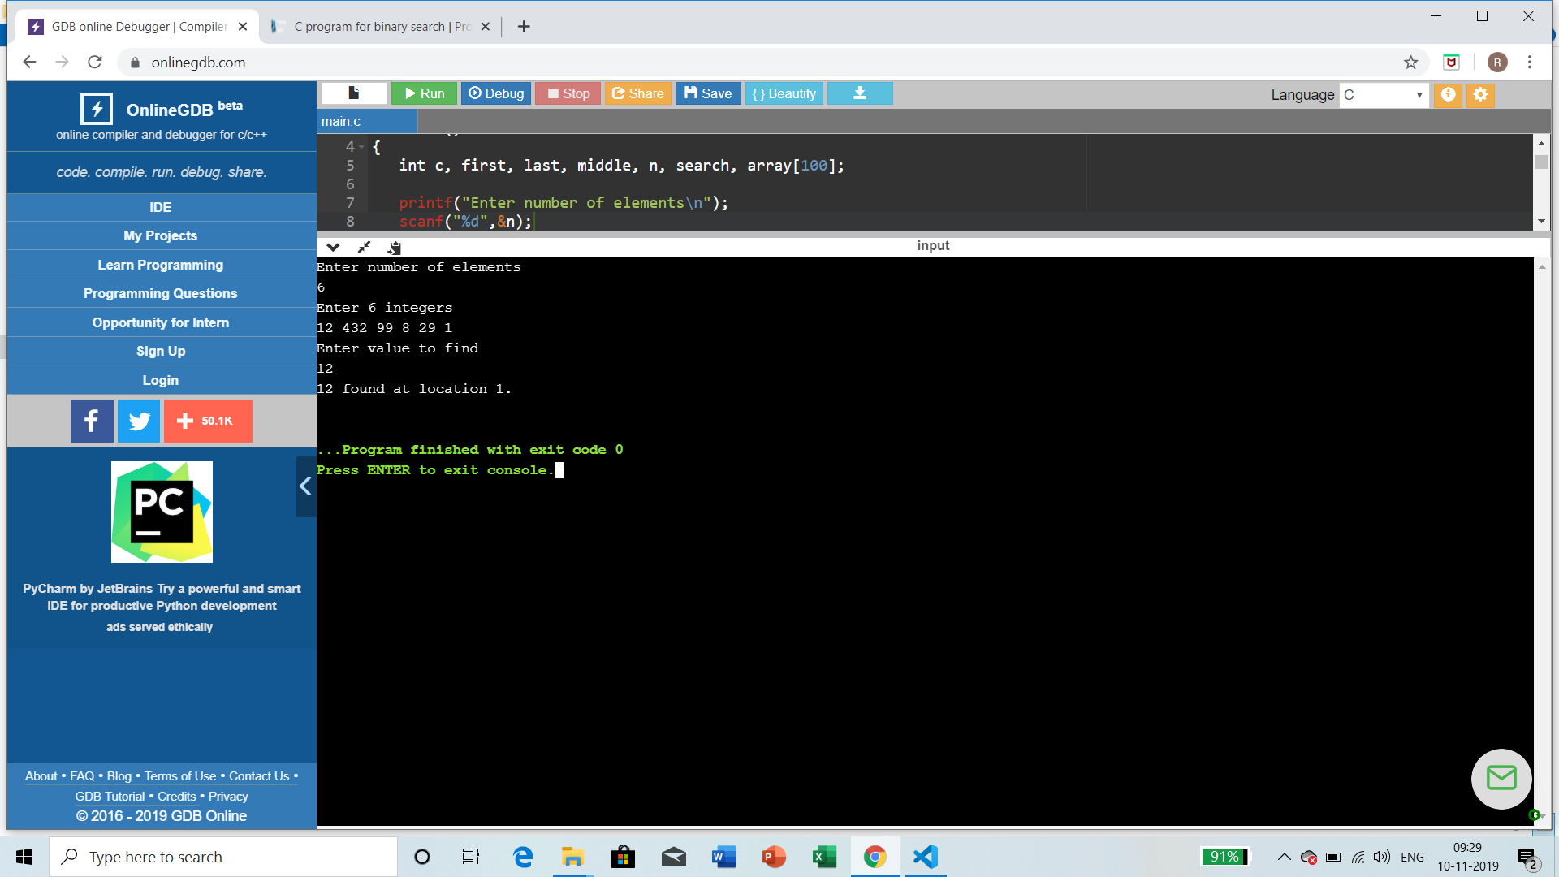Open the orange settings gear button
This screenshot has width=1559, height=877.
[x=1480, y=94]
